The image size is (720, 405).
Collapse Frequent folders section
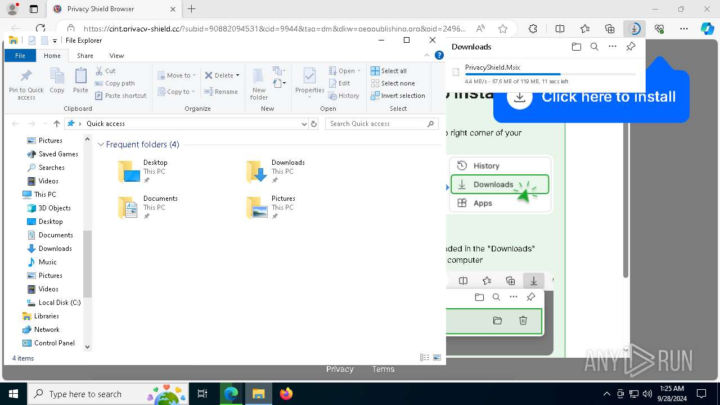click(101, 145)
